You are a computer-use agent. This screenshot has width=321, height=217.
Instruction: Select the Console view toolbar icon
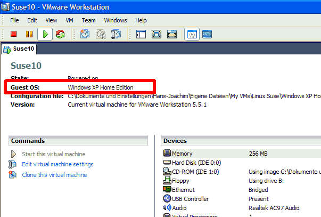coord(207,34)
